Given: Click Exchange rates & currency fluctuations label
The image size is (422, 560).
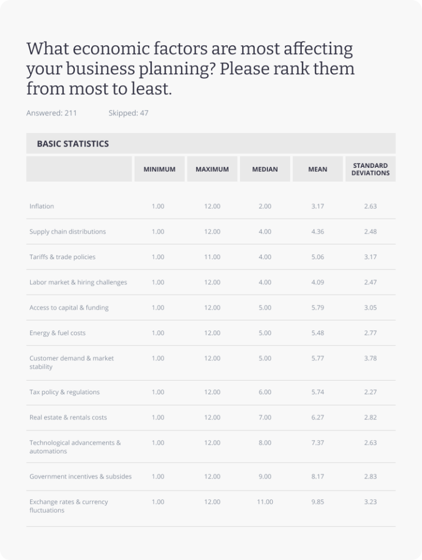Looking at the screenshot, I should click(x=68, y=506).
